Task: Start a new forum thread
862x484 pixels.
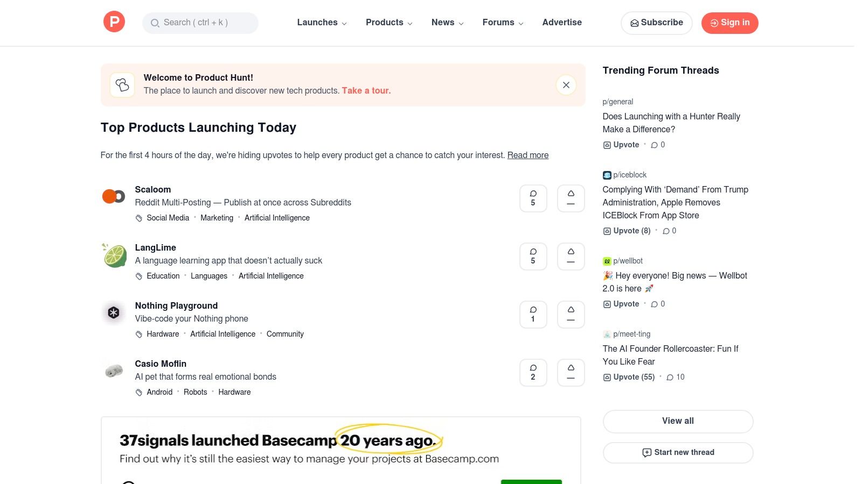Action: 678,453
